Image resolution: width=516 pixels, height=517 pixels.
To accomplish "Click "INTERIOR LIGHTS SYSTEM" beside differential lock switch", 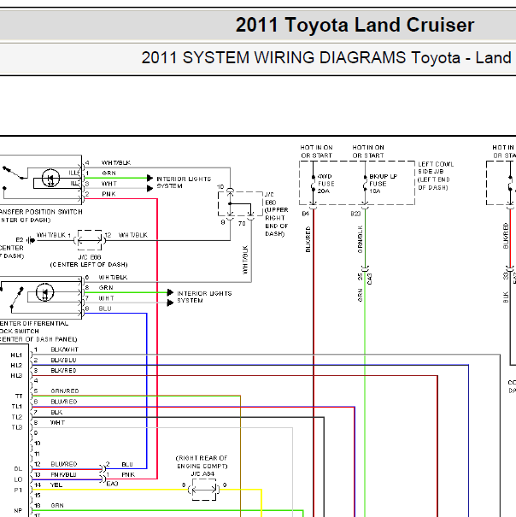I will [x=204, y=297].
